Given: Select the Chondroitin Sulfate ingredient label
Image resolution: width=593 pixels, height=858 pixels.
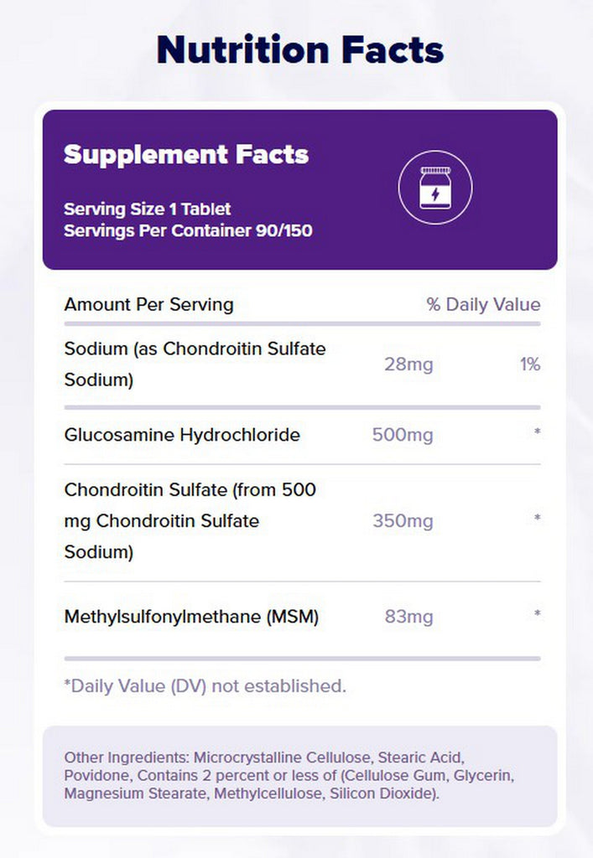Looking at the screenshot, I should [190, 520].
